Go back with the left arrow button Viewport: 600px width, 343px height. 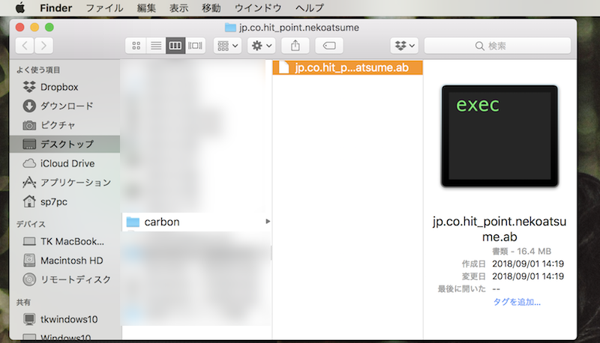tap(25, 46)
